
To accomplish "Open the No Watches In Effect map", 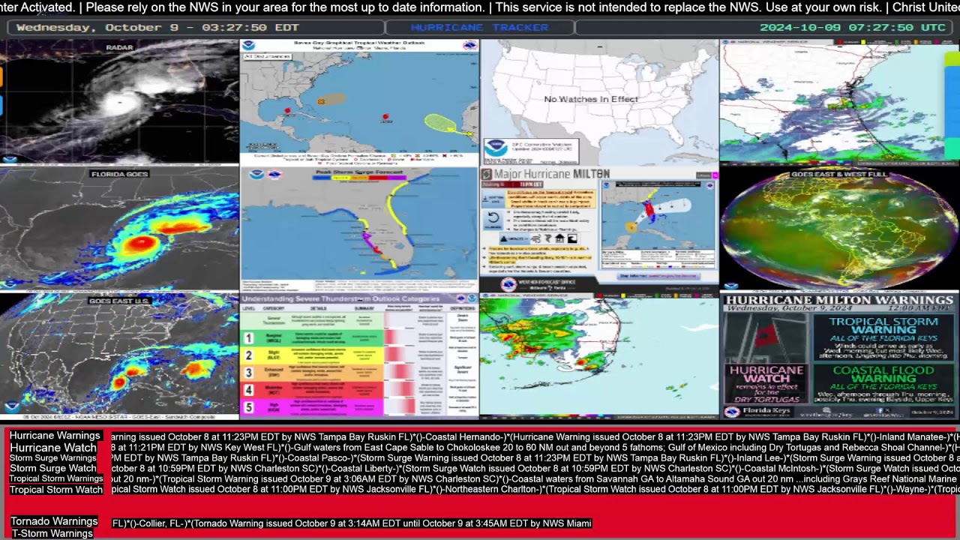I will 599,102.
